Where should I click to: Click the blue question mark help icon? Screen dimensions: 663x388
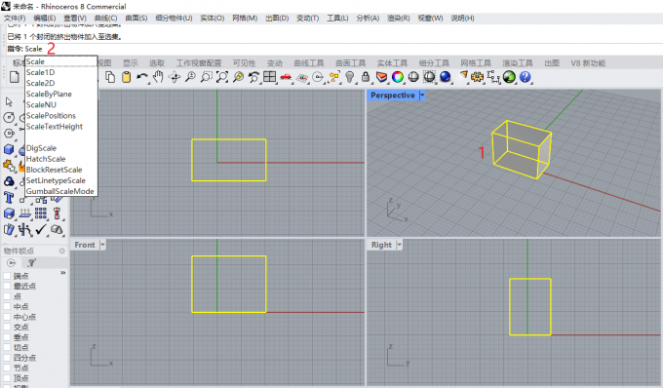[x=526, y=77]
